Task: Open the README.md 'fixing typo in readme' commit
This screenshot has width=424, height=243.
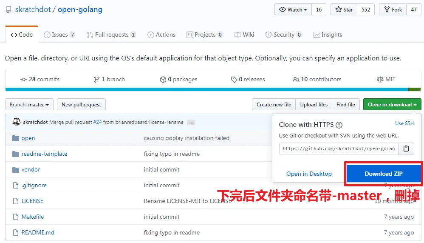Action: coord(172,232)
